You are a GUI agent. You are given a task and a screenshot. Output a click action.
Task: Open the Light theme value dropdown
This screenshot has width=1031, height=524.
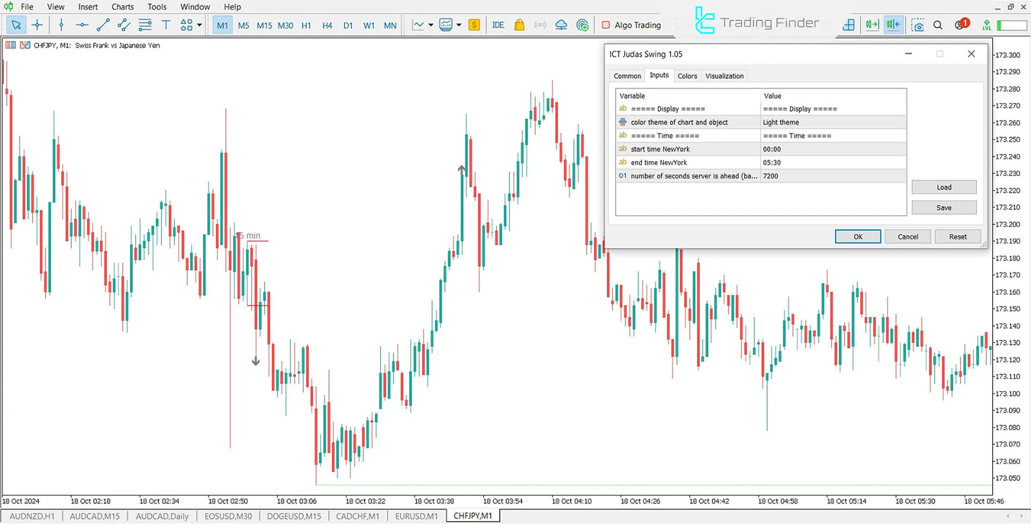(x=832, y=122)
